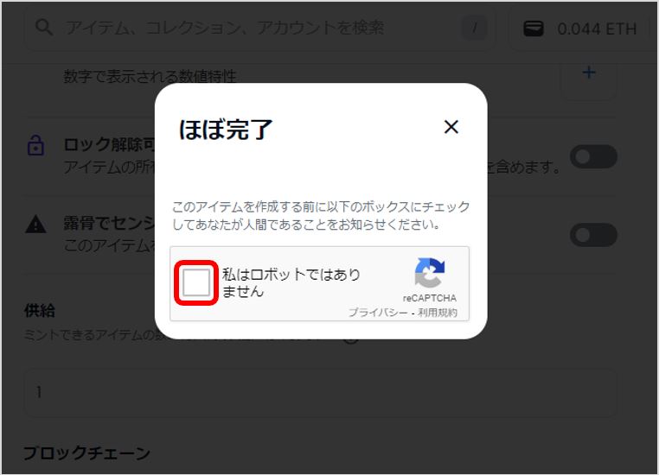The image size is (659, 475).
Task: Click the "ほぼ完了" dialog title
Action: click(x=226, y=129)
